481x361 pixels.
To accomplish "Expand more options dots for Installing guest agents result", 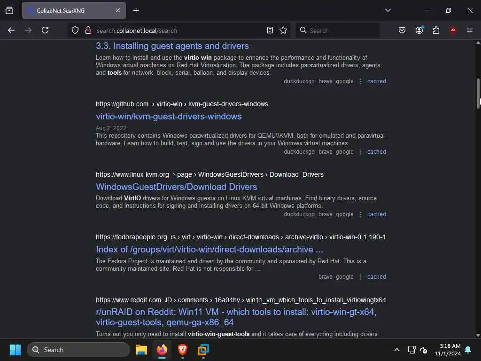I will tap(360, 81).
